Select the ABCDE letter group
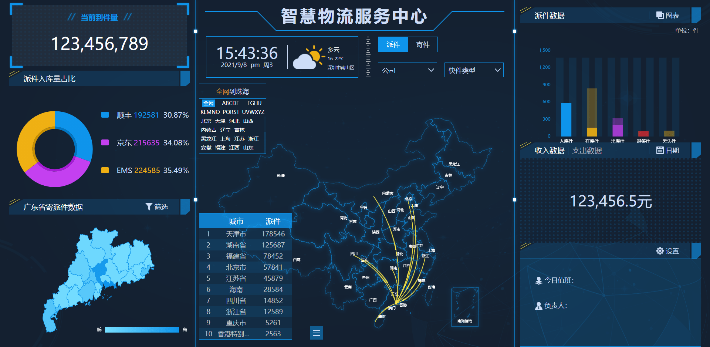710x347 pixels. [x=230, y=103]
